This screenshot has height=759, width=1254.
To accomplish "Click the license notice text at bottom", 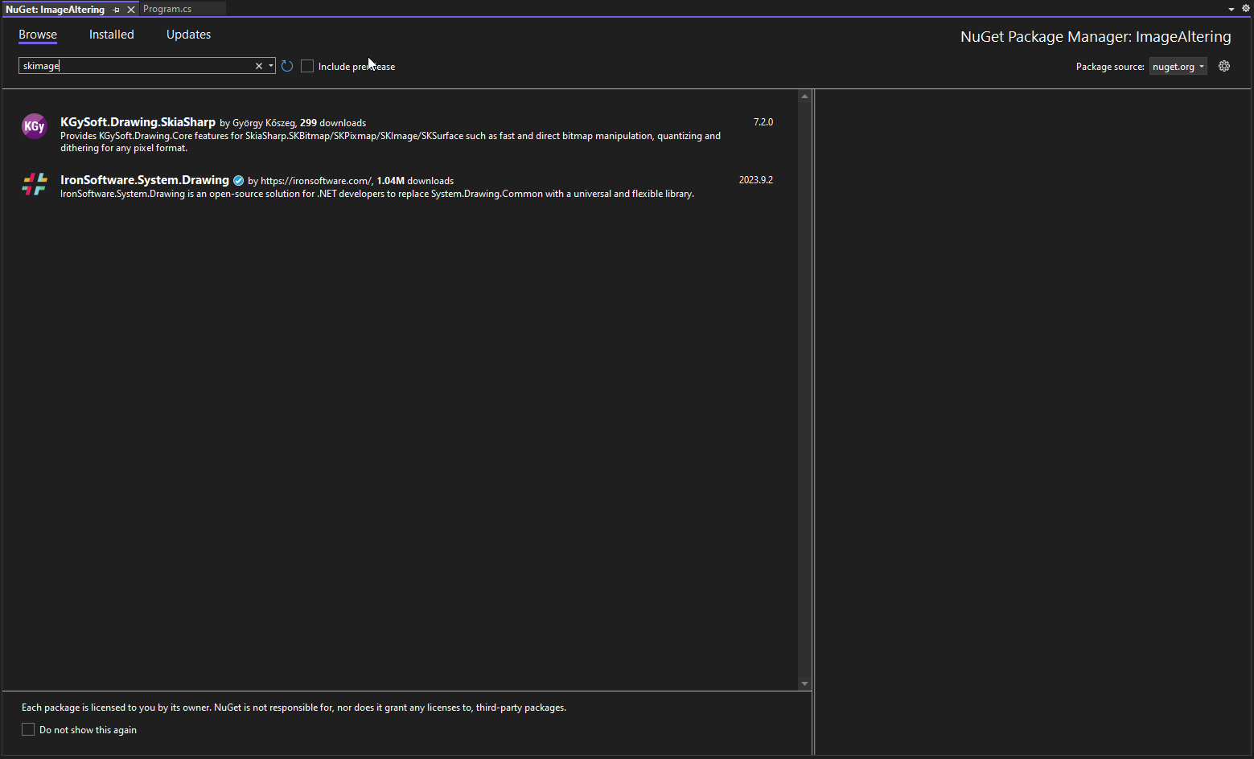I will point(294,708).
